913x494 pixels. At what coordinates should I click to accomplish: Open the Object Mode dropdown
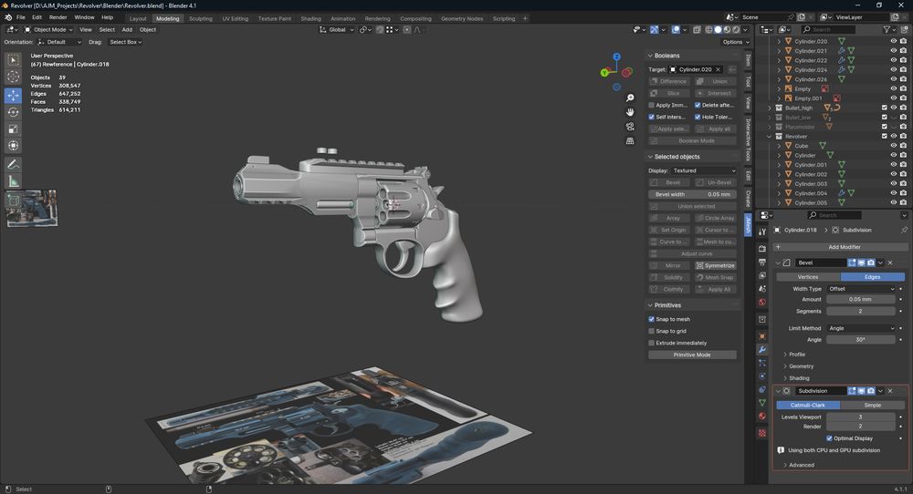pyautogui.click(x=48, y=30)
